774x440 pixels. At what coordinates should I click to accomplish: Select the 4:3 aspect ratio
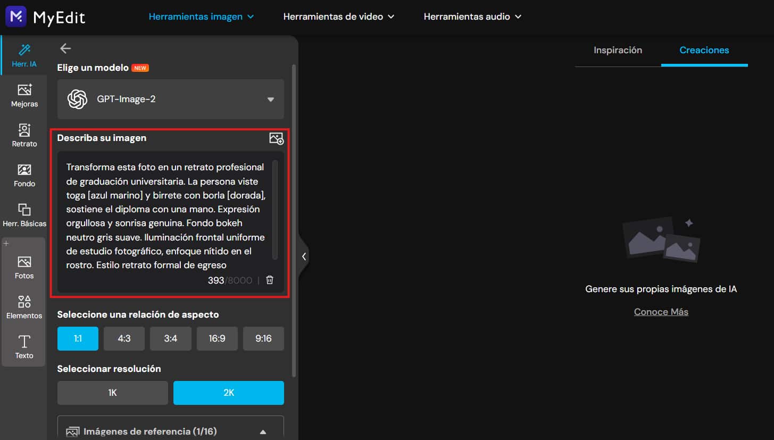[x=124, y=338]
